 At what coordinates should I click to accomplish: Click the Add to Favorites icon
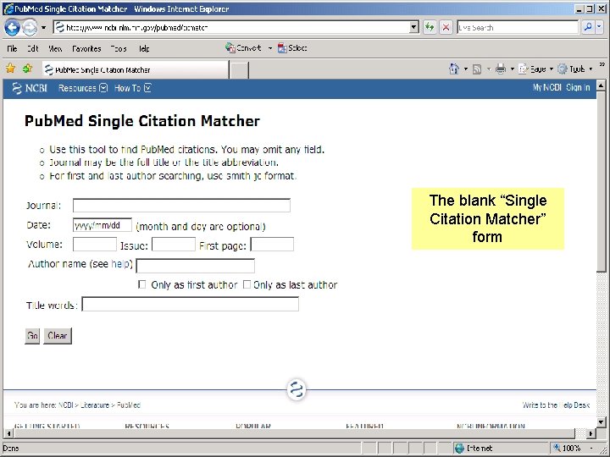click(27, 69)
